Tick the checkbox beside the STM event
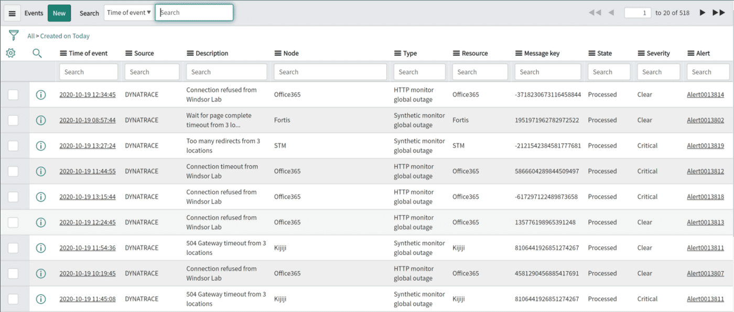 click(x=13, y=145)
